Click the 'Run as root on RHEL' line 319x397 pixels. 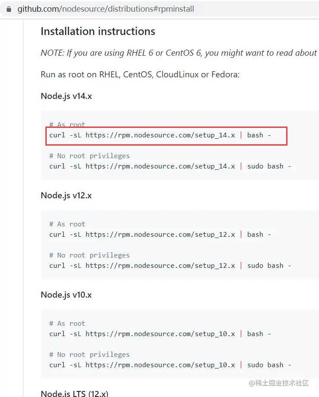pyautogui.click(x=140, y=74)
